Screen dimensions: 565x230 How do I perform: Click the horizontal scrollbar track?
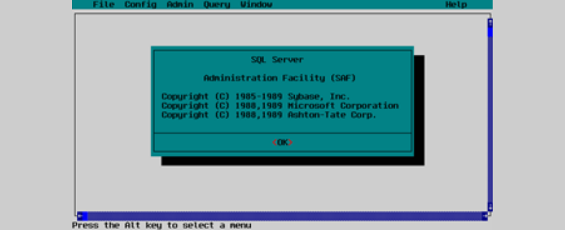(285, 216)
